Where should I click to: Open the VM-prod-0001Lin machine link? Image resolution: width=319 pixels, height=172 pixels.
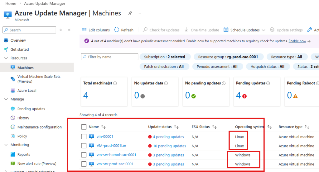(111, 146)
